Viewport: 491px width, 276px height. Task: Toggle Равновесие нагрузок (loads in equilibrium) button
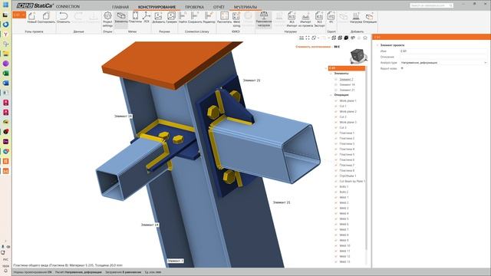264,19
